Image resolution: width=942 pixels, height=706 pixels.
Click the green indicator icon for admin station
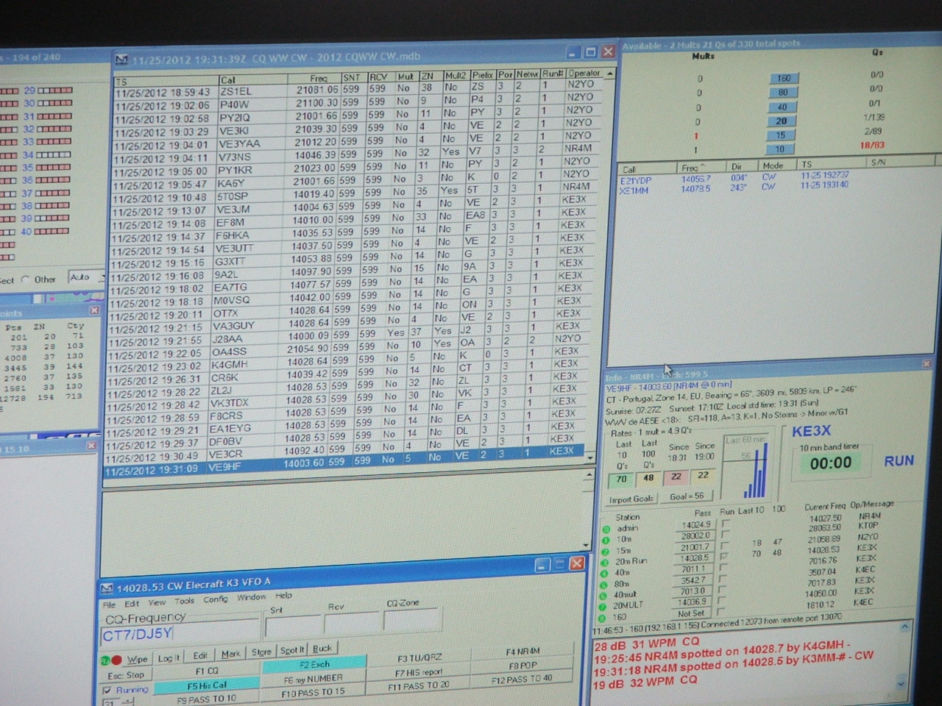(606, 529)
